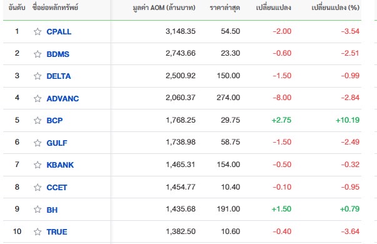Open the BCP ticker link
377x244 pixels.
pyautogui.click(x=54, y=120)
